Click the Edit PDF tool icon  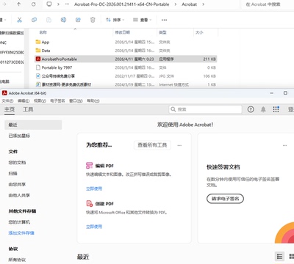[x=89, y=166]
